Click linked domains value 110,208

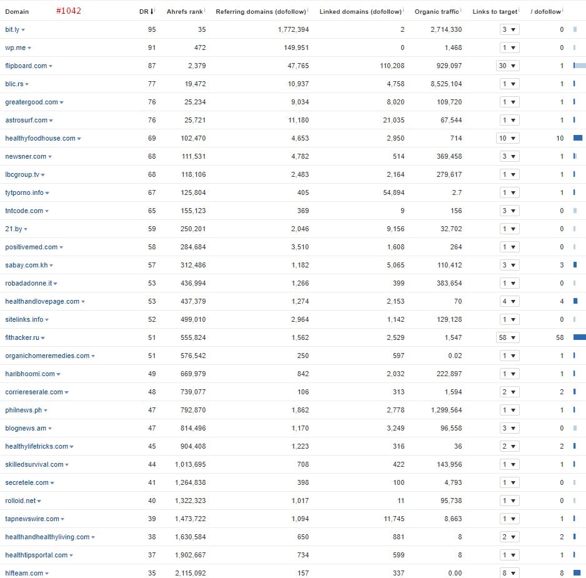[392, 66]
